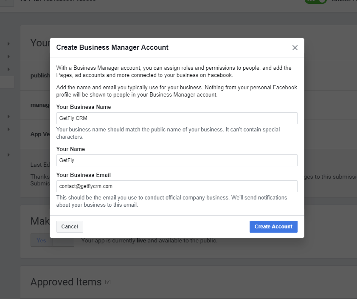Expand the fifth sidebar arrow item
Screen dimensions: 357x299
pyautogui.click(x=8, y=129)
